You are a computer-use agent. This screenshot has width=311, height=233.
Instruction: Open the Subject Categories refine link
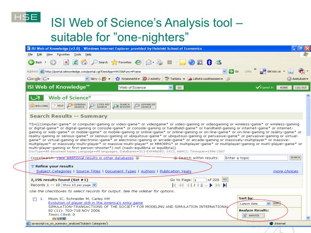coord(54,171)
